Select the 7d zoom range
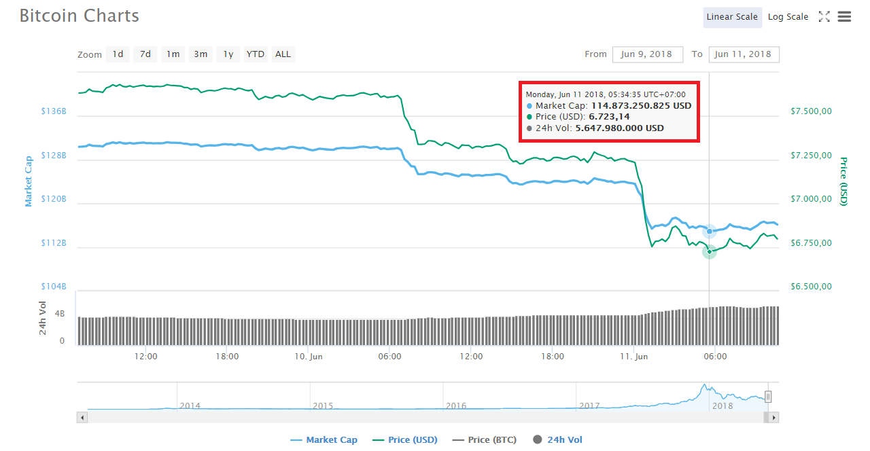This screenshot has width=870, height=451. (x=145, y=54)
